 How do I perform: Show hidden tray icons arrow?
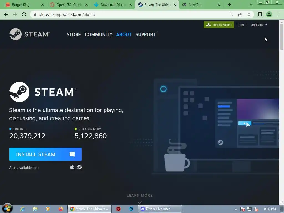click(236, 209)
